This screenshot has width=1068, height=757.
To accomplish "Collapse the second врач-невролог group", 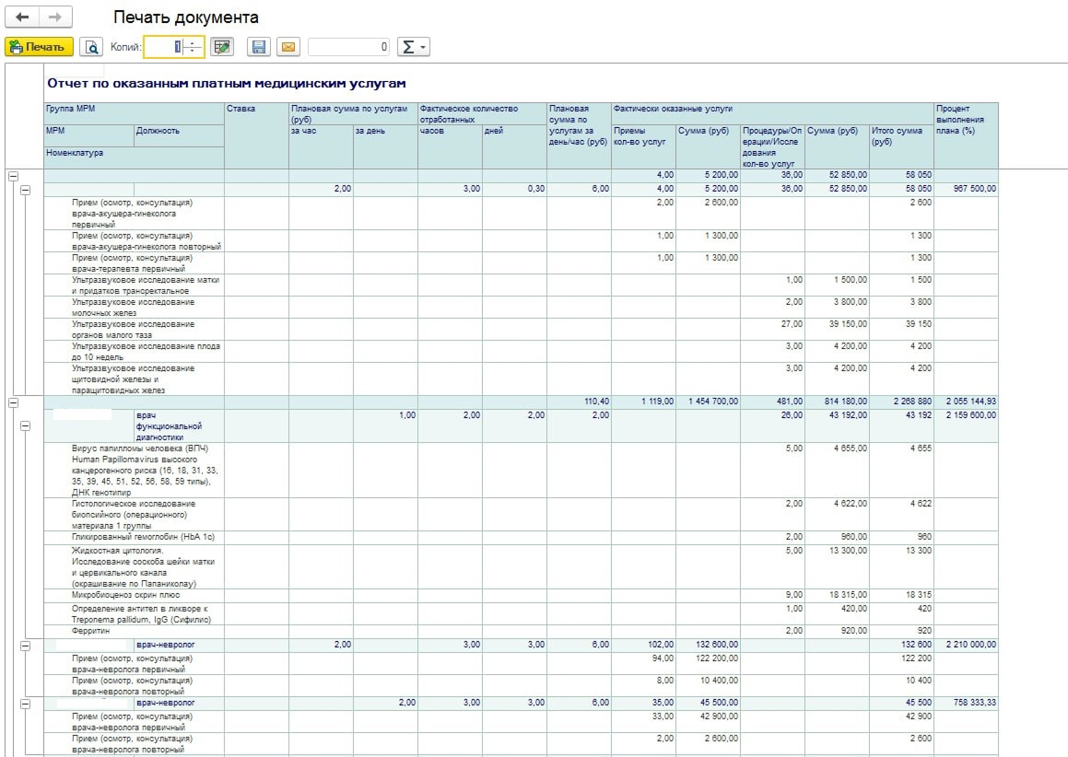I will tap(25, 704).
